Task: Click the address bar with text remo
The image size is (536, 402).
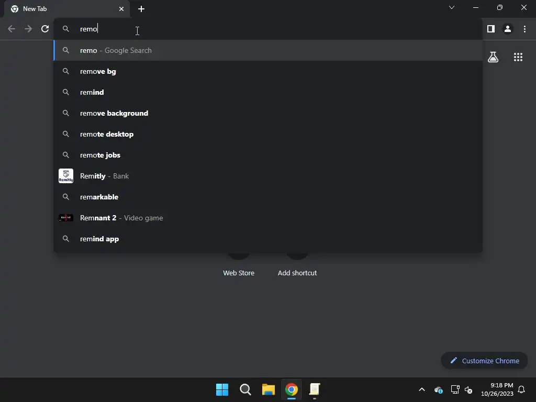Action: (268, 29)
